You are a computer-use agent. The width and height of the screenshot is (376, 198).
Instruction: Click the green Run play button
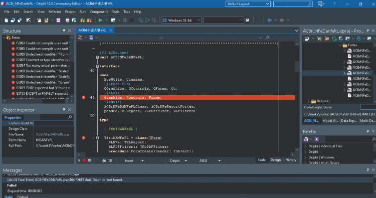101,20
